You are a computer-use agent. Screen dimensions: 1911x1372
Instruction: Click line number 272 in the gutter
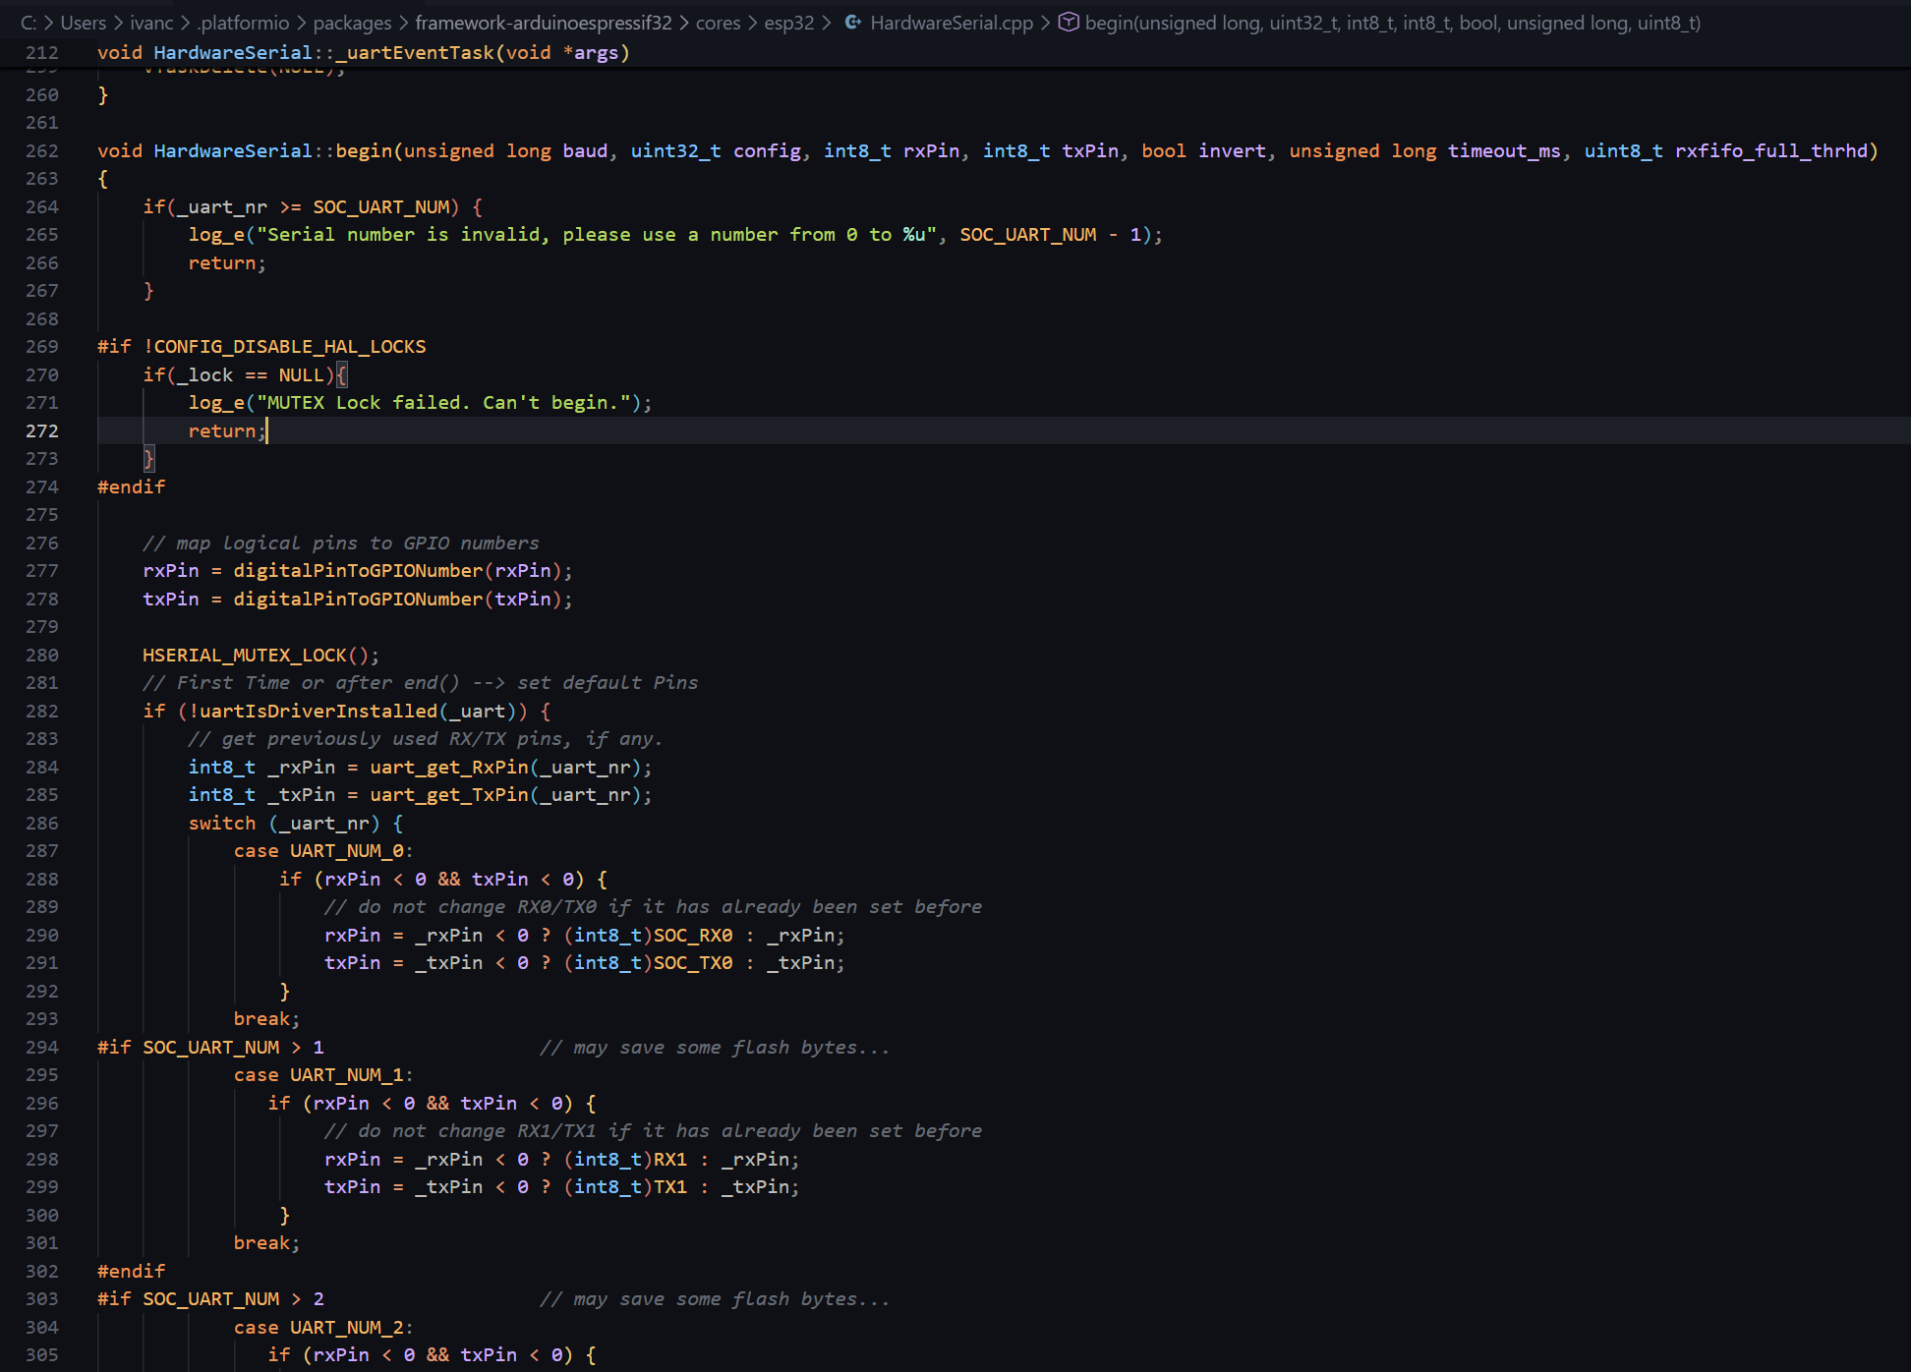(42, 430)
